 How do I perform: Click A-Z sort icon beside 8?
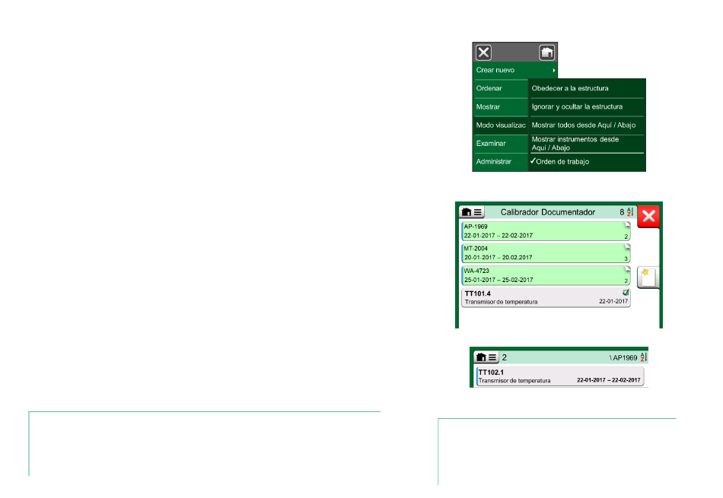pos(630,212)
